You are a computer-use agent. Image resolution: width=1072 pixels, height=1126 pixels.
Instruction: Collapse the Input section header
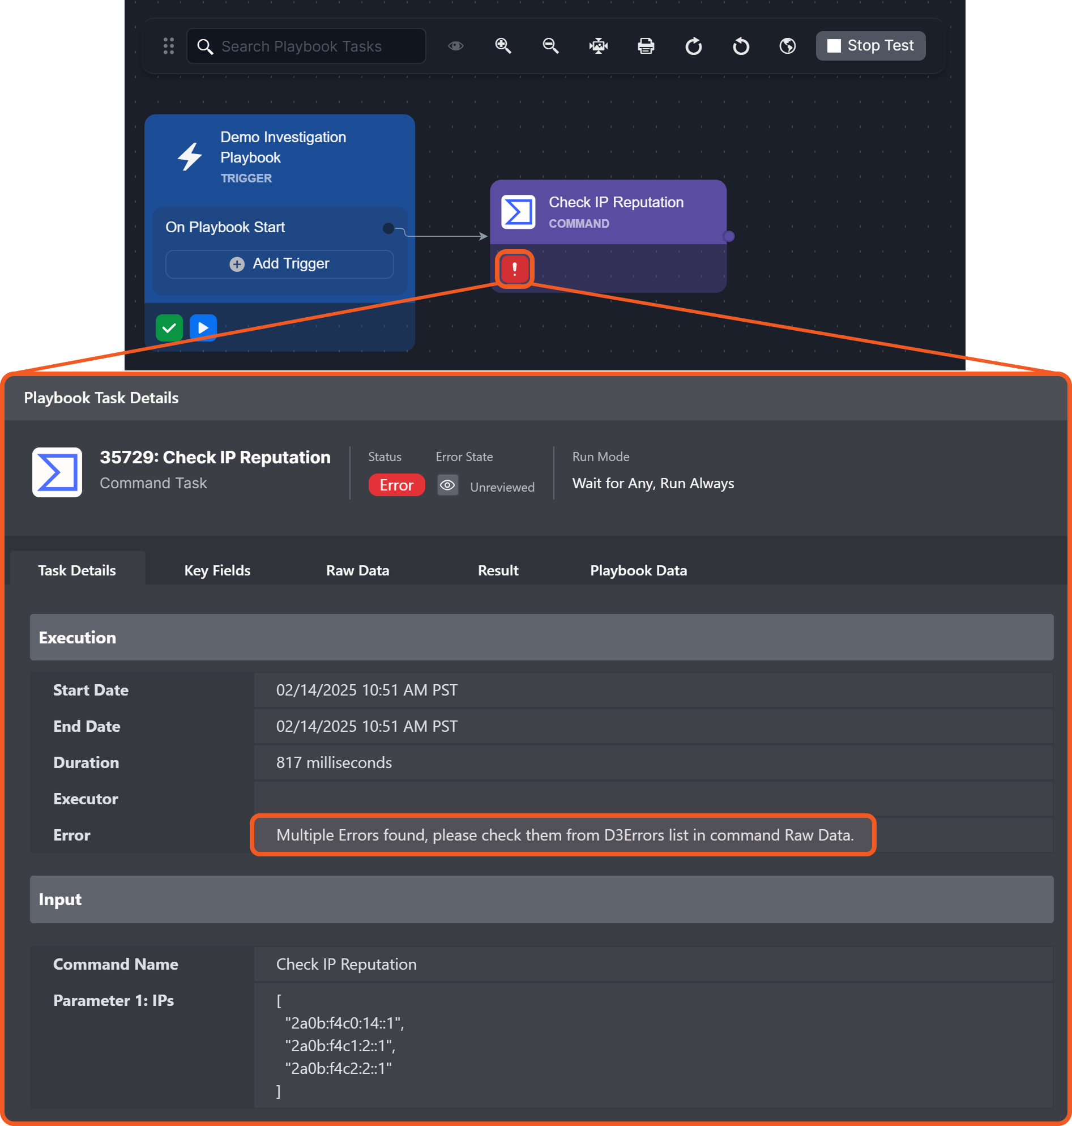[541, 898]
